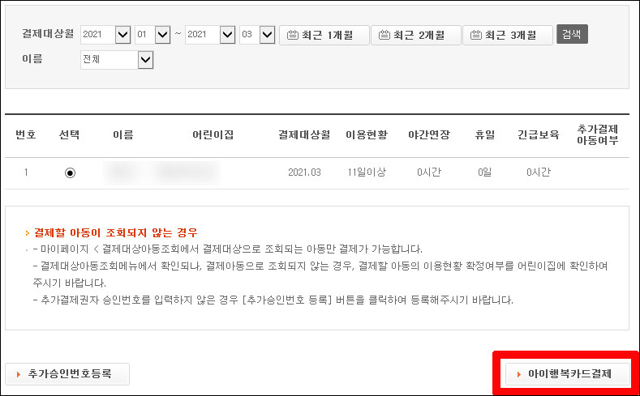The width and height of the screenshot is (640, 396).
Task: Click the 야간연장 column header
Action: click(x=429, y=135)
